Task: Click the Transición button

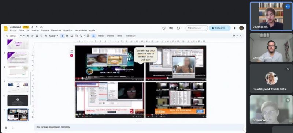Action: point(130,36)
